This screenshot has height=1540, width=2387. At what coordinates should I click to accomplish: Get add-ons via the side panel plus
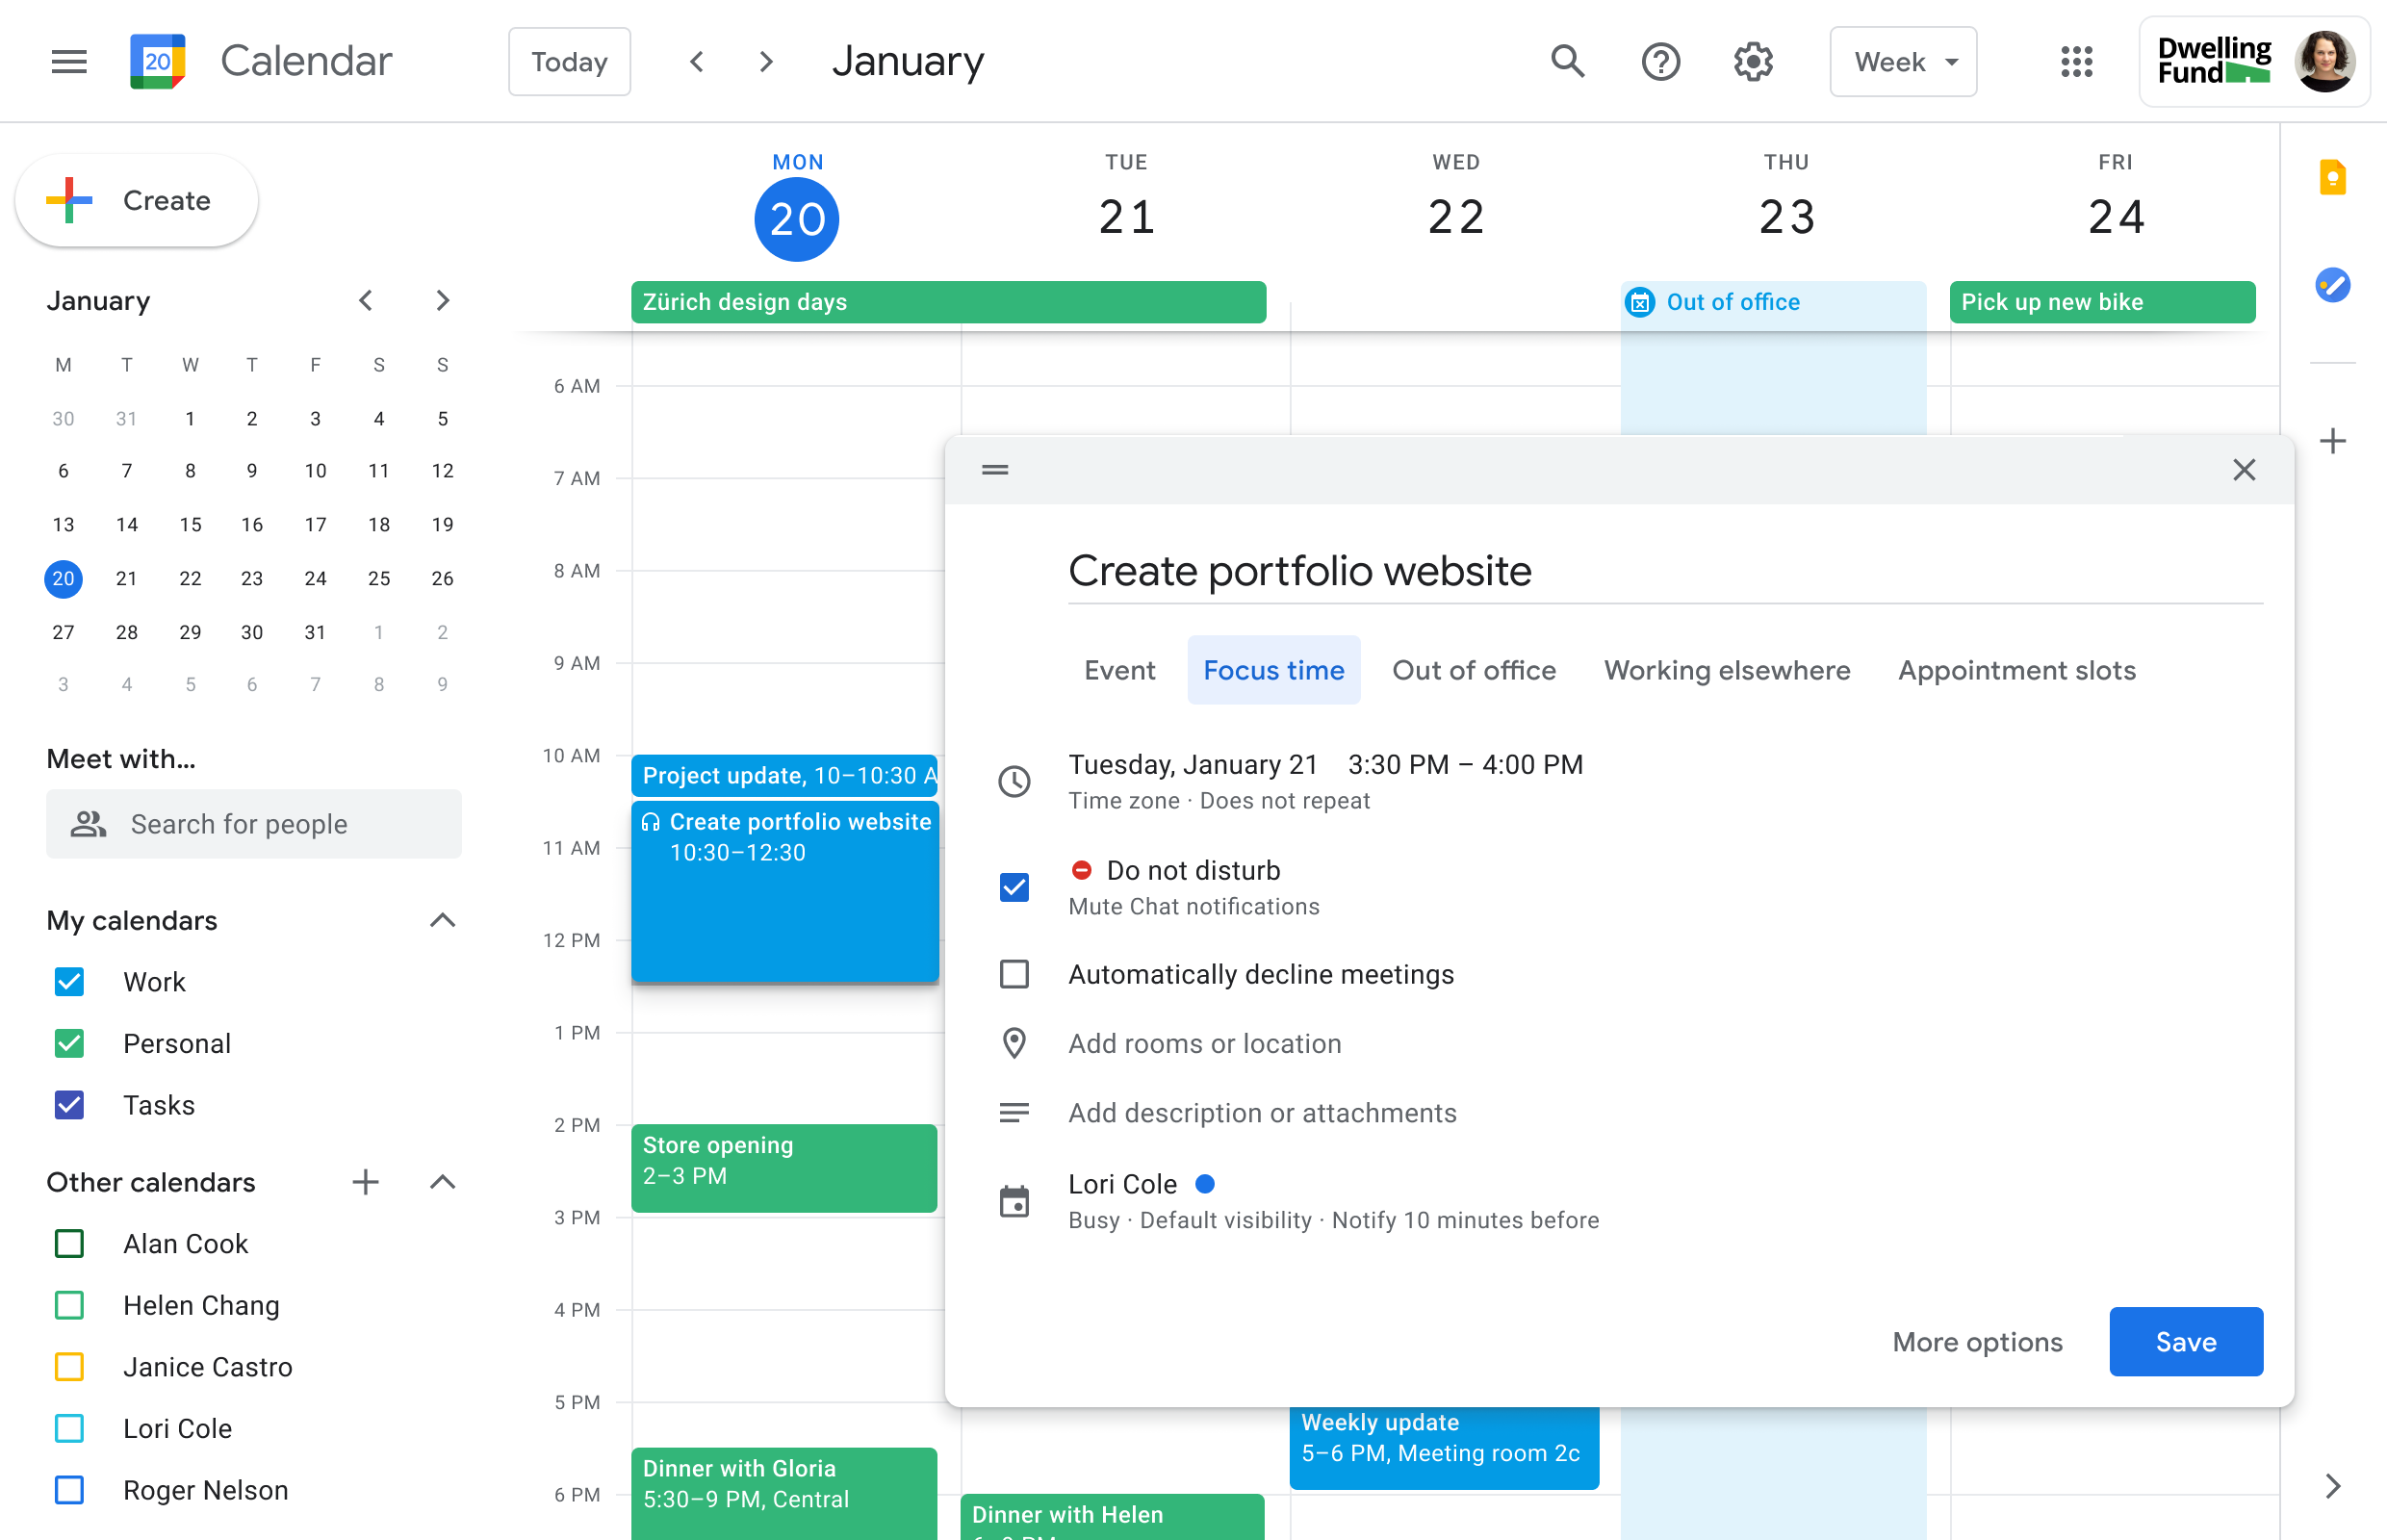[2332, 440]
